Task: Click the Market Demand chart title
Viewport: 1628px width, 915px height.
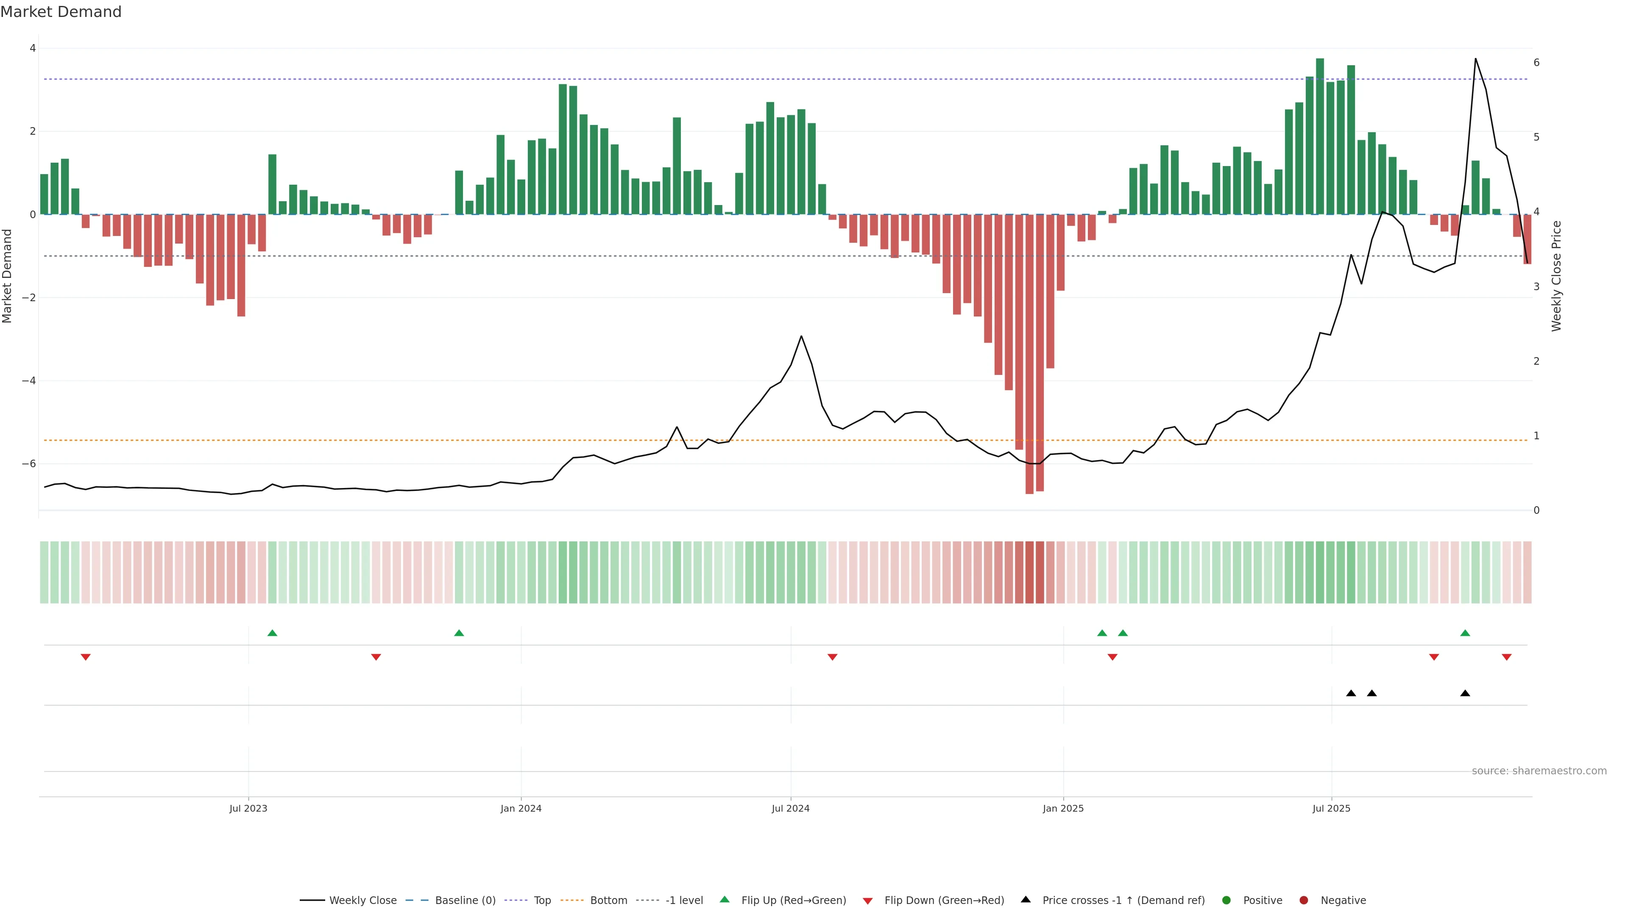Action: click(61, 12)
